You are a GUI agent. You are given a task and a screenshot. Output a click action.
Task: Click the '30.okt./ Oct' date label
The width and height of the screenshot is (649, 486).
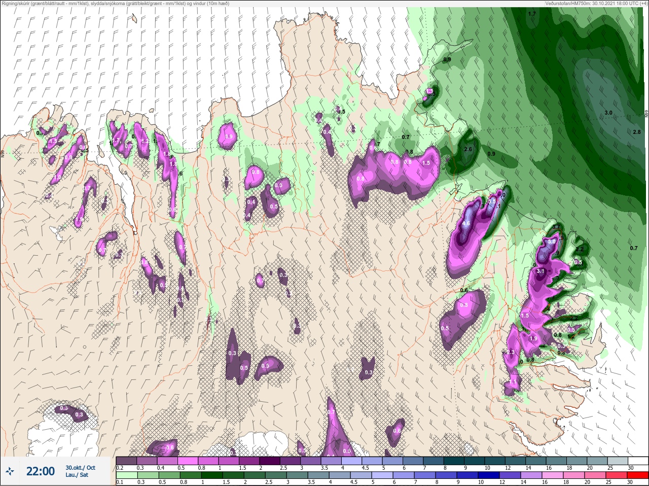point(80,468)
